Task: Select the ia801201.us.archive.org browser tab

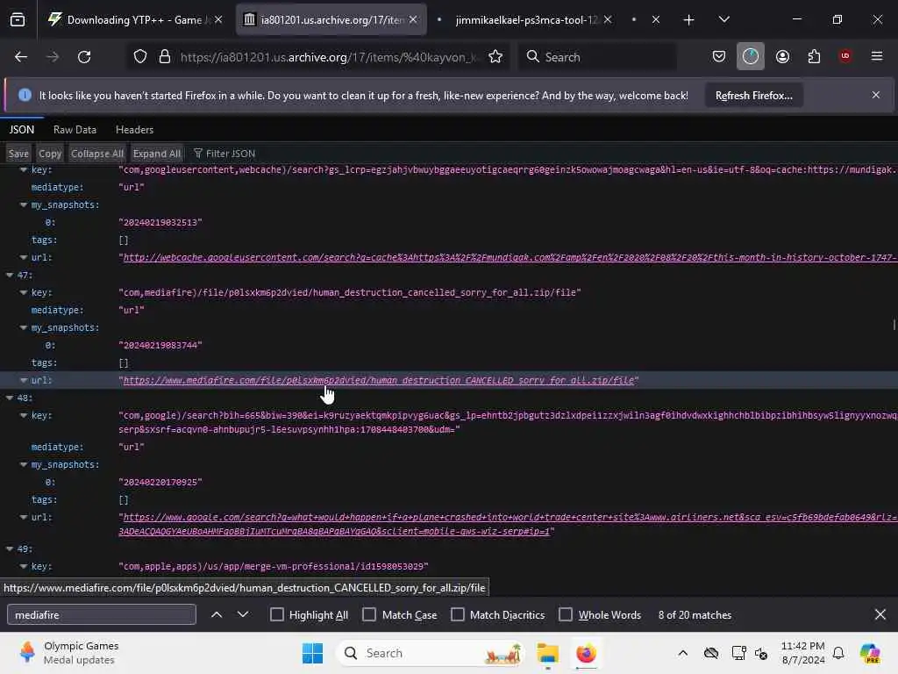Action: pyautogui.click(x=330, y=20)
